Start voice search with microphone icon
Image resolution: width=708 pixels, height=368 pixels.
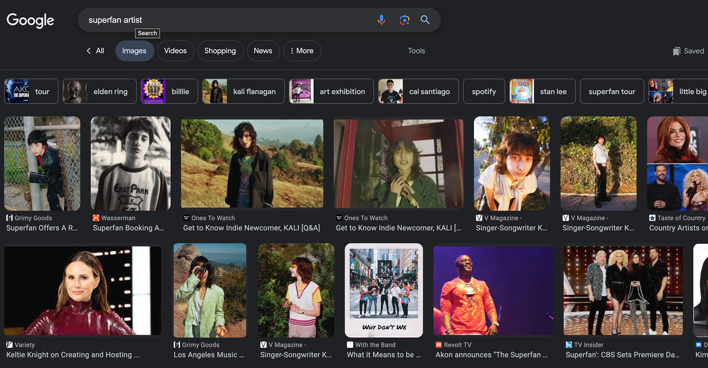381,20
